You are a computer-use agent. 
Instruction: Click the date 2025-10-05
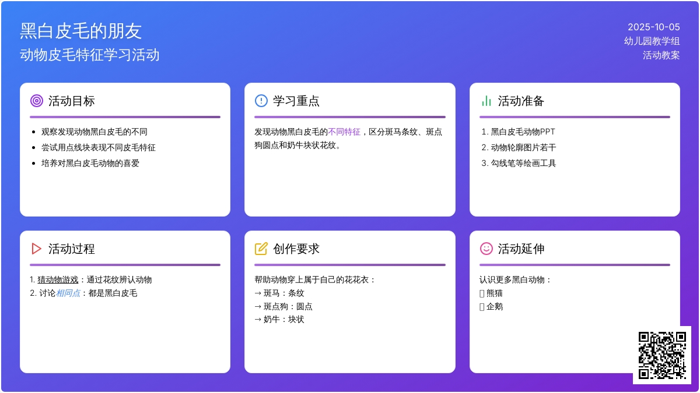click(x=653, y=27)
